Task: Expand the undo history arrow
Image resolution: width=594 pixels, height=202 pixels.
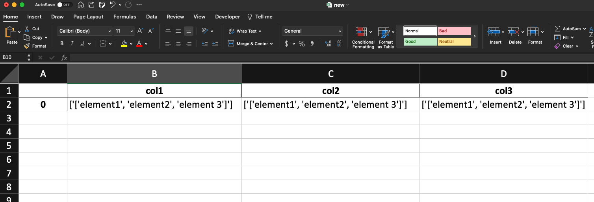Action: [120, 5]
